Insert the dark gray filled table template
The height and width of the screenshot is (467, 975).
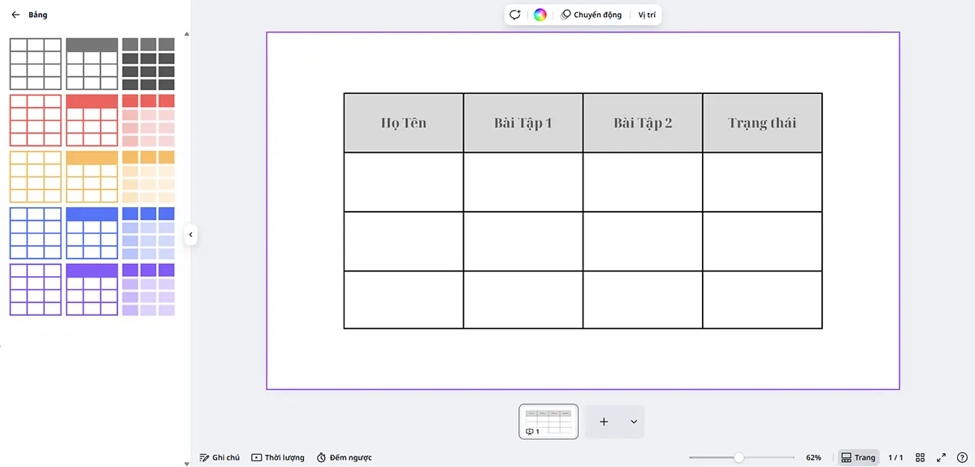148,63
